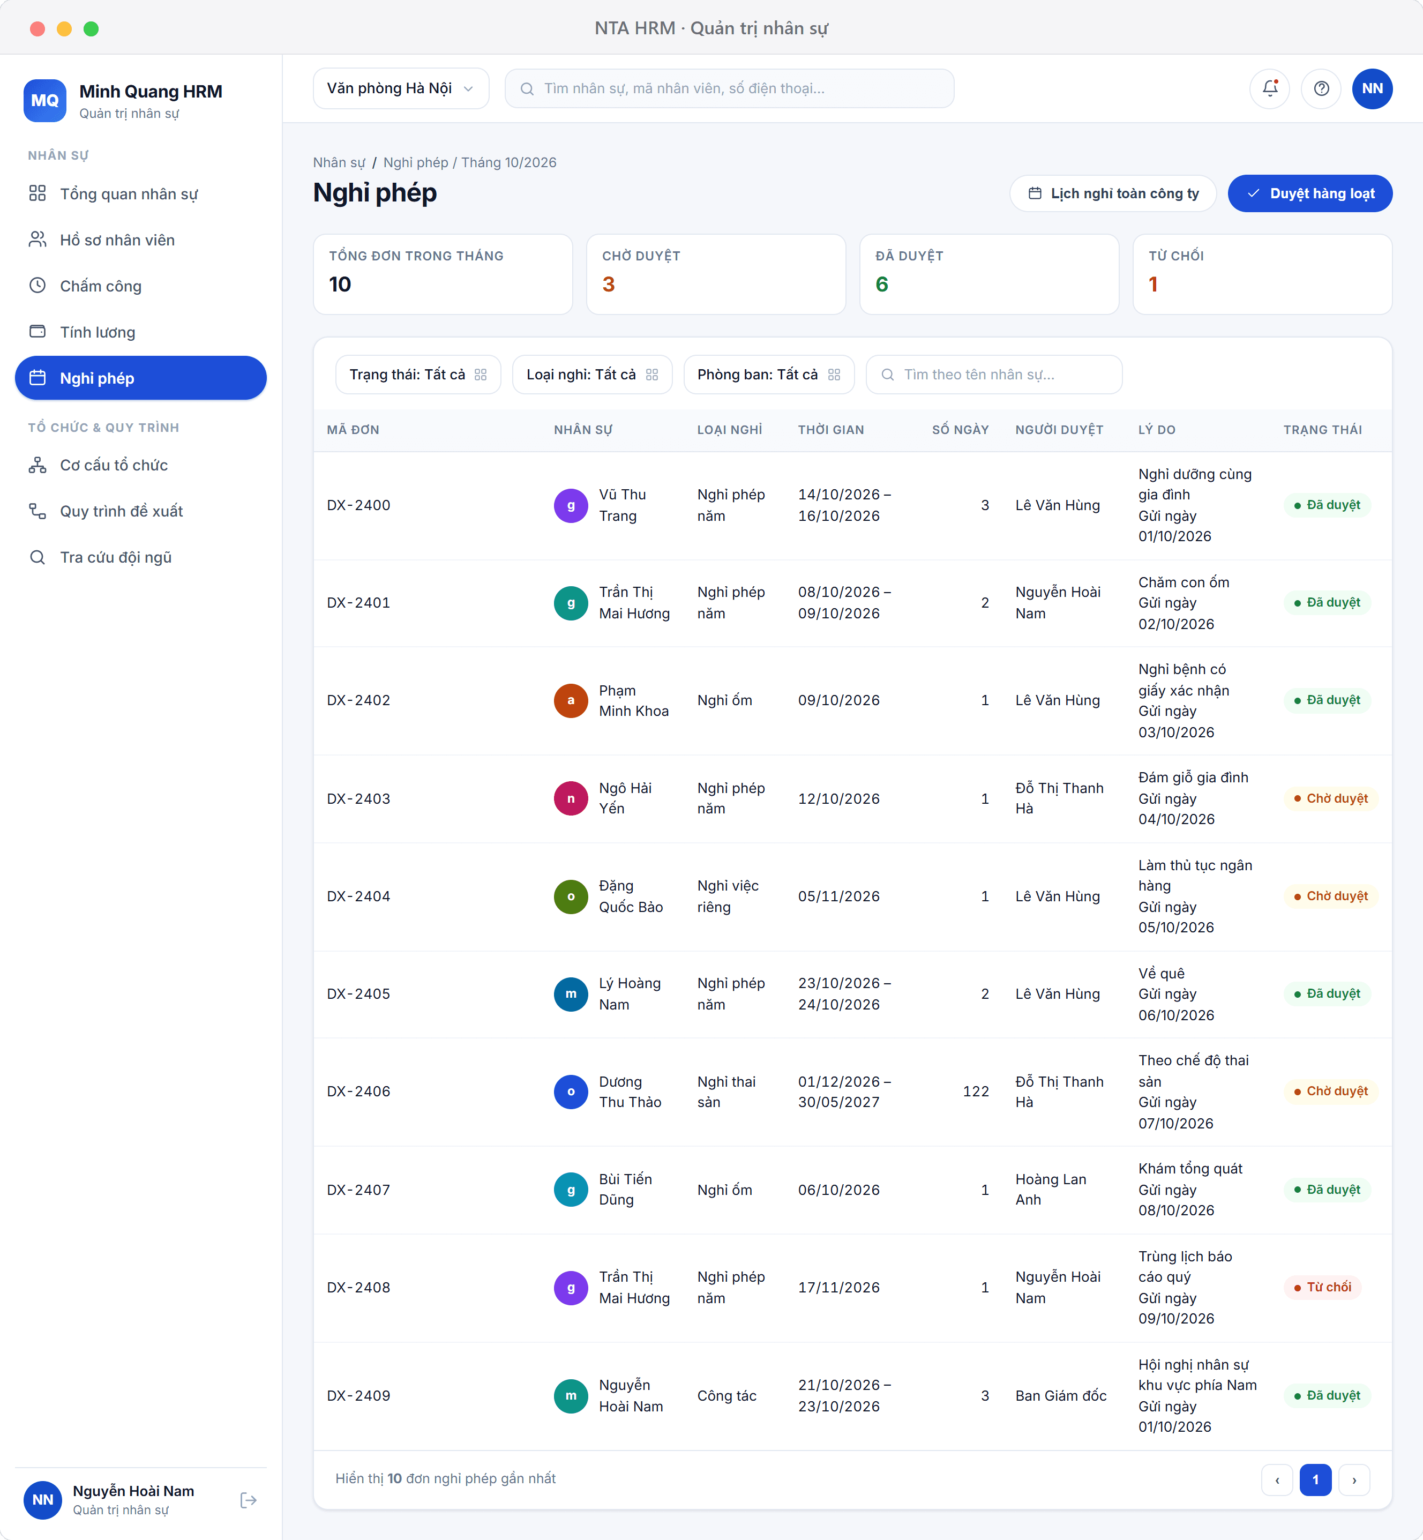Go to Tổng quan nhân sự
1423x1540 pixels.
141,194
